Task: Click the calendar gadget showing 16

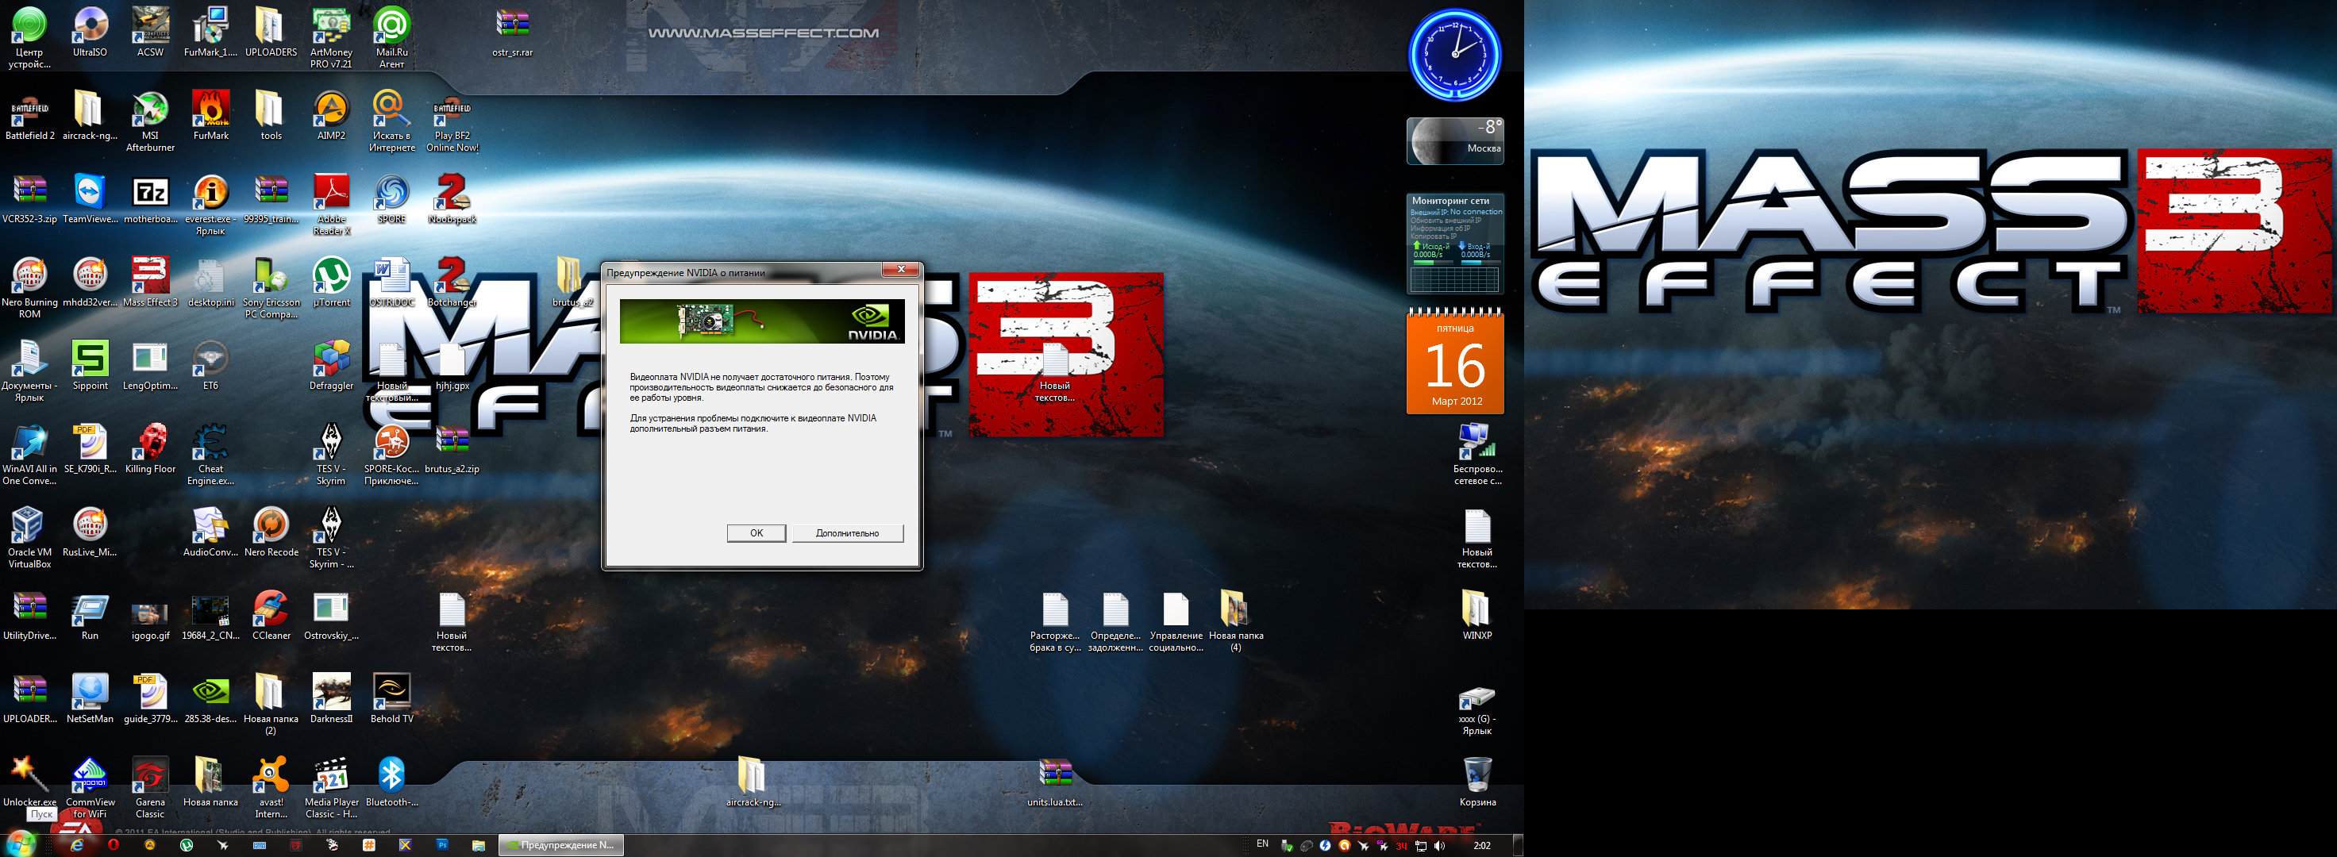Action: click(1454, 362)
